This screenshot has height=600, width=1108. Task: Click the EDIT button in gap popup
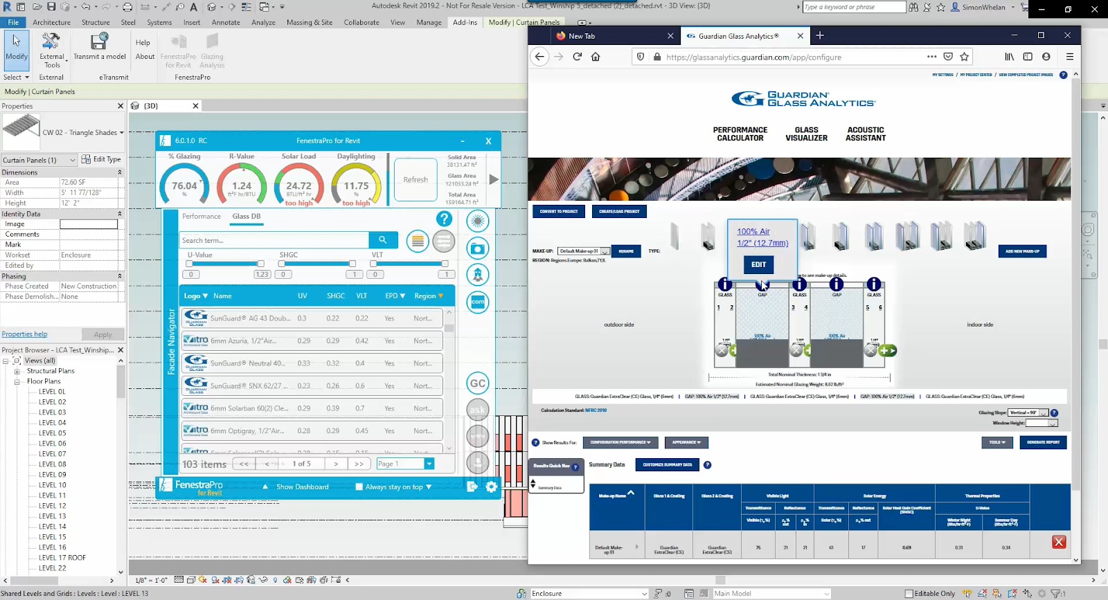(x=759, y=264)
